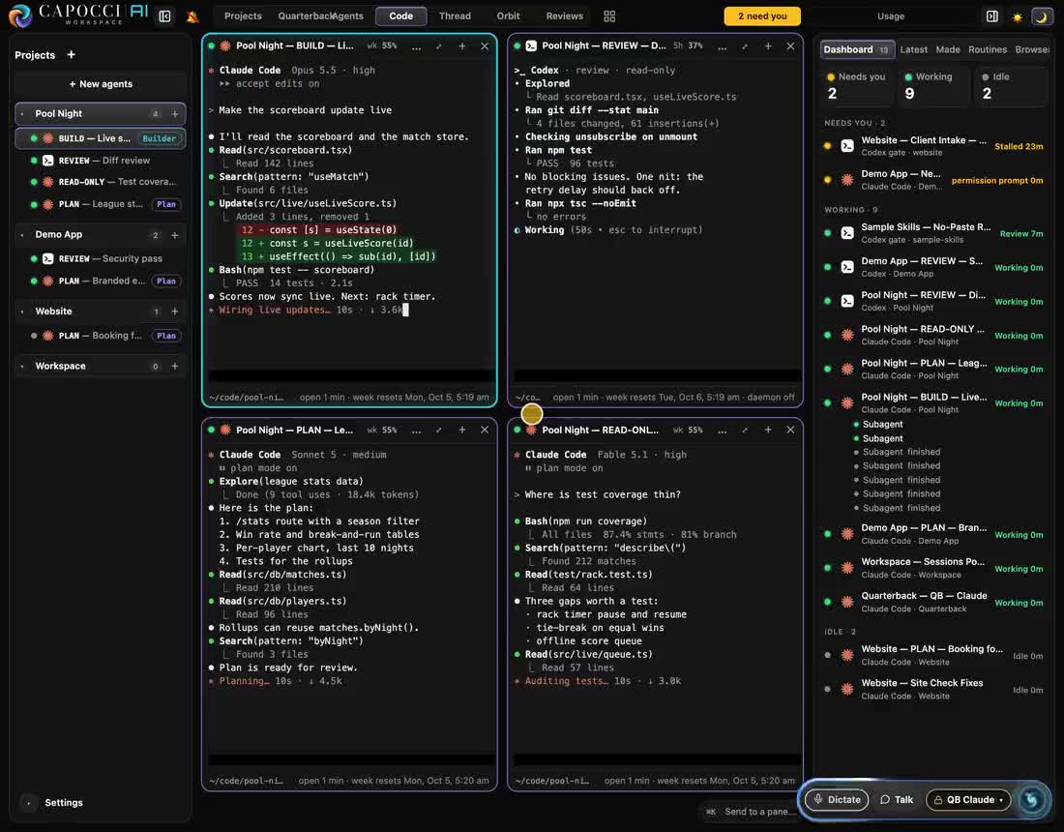Add pane from Pool Night REVIEW header
The width and height of the screenshot is (1064, 832).
click(x=768, y=46)
